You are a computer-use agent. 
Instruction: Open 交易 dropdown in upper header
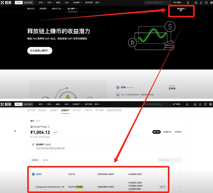pyautogui.click(x=50, y=3)
